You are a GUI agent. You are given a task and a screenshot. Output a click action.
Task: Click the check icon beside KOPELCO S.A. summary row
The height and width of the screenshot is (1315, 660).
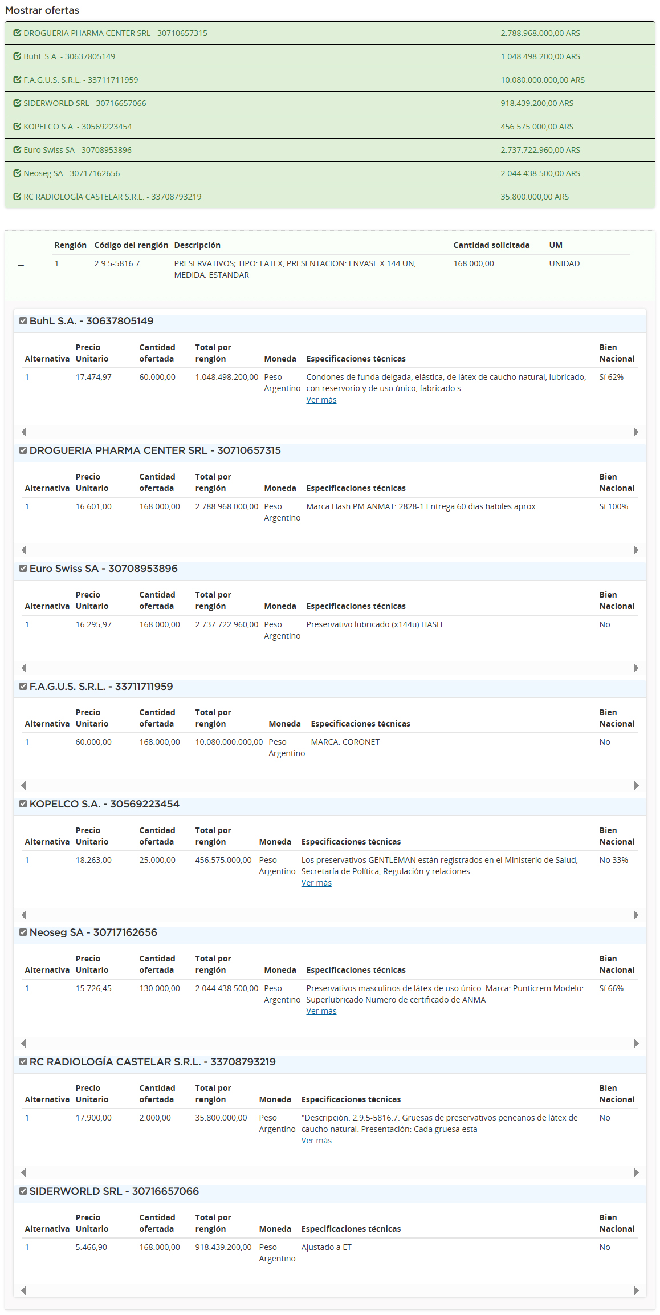(17, 127)
